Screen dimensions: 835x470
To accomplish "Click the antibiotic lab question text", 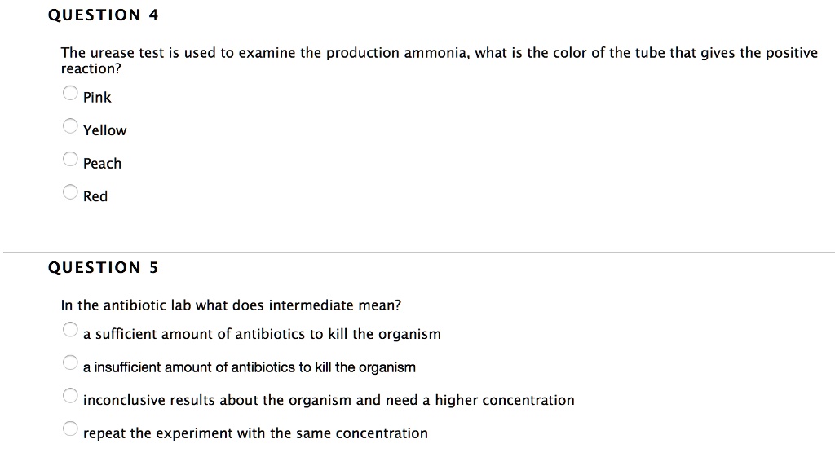I will coord(229,305).
